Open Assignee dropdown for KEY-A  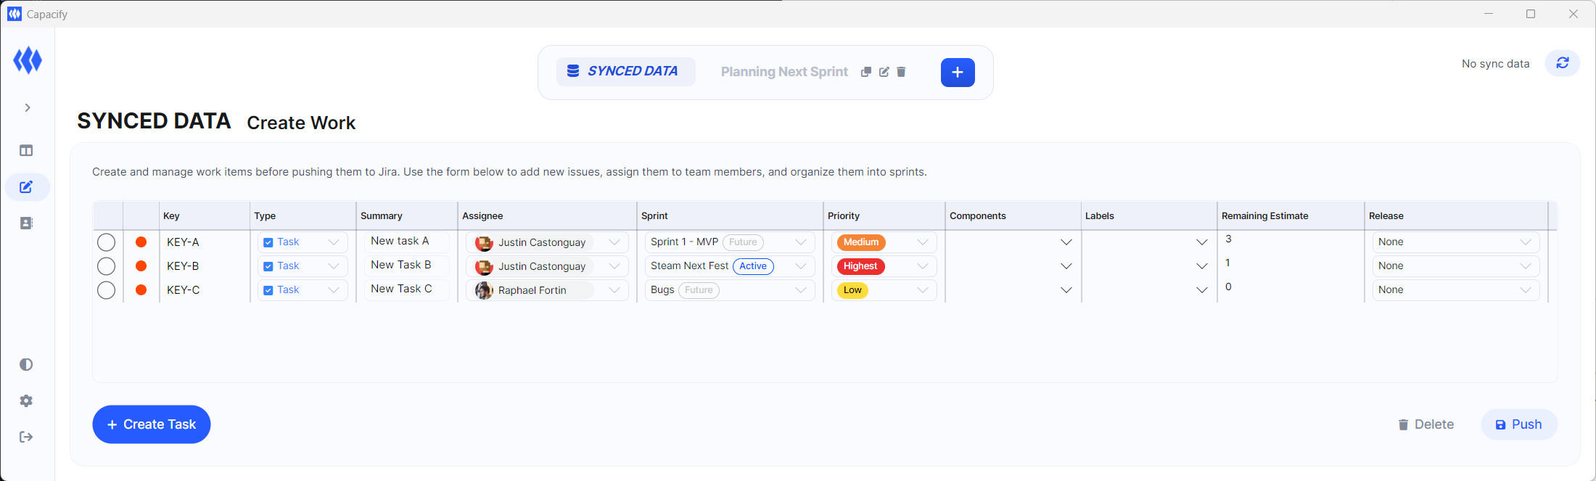547,242
